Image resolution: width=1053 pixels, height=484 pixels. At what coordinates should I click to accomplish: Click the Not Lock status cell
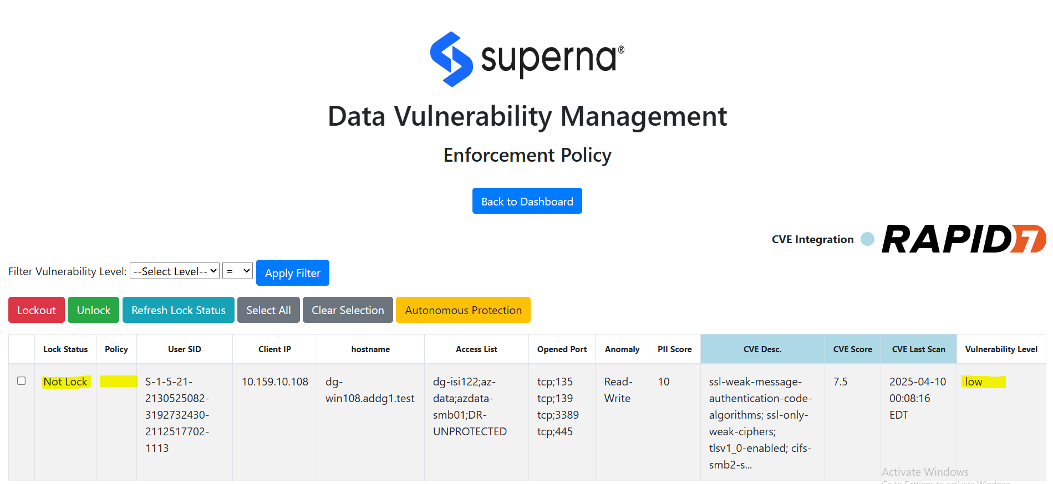coord(65,382)
